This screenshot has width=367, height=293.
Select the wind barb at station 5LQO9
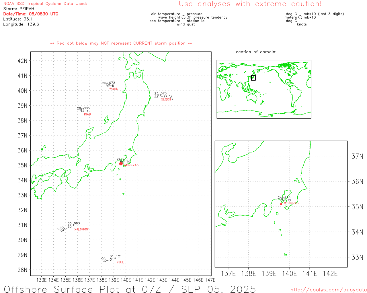170,97
